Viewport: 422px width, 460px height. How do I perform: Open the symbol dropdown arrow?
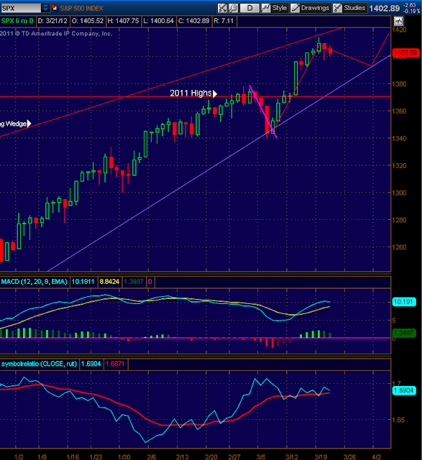pyautogui.click(x=45, y=8)
